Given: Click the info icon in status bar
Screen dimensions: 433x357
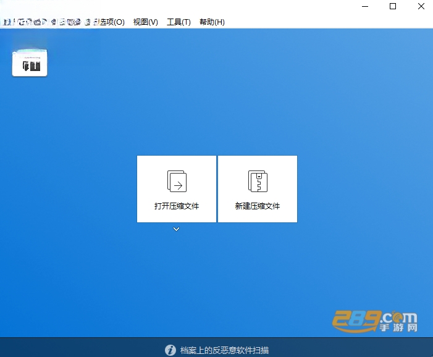Looking at the screenshot, I should 170,350.
